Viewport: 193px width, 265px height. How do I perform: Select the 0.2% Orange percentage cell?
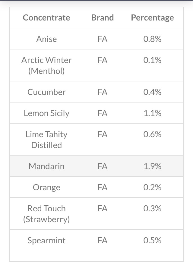coord(152,187)
